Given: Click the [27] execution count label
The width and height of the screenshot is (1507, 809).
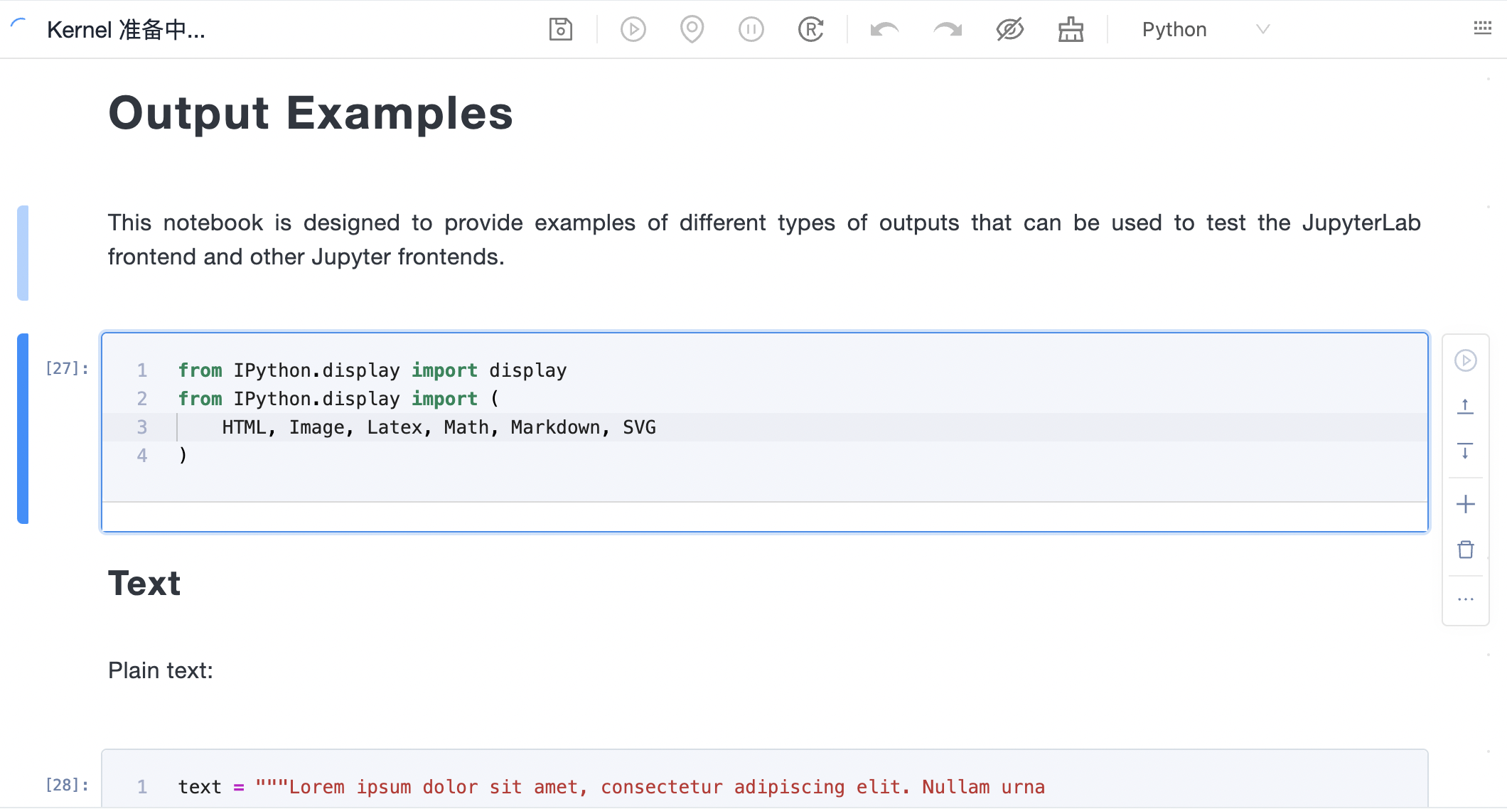Looking at the screenshot, I should [67, 368].
